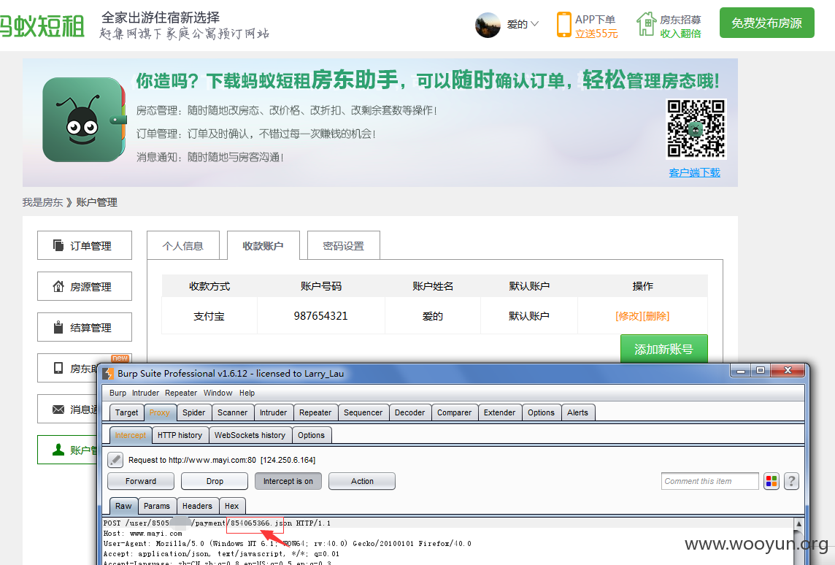Switch to the Proxy tab
The image size is (835, 565).
pos(159,412)
